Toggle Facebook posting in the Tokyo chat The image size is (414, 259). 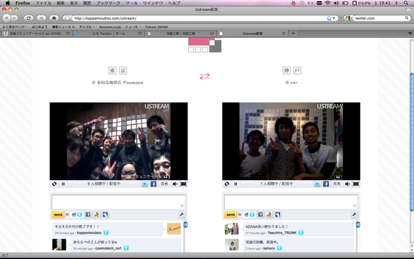point(88,215)
